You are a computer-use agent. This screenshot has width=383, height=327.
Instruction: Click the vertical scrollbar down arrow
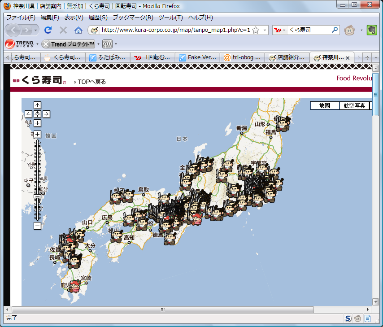[x=376, y=302]
